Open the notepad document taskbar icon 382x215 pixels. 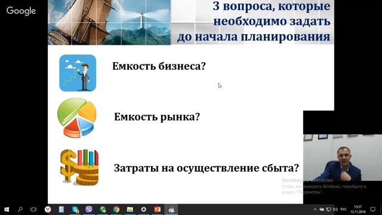(61, 210)
